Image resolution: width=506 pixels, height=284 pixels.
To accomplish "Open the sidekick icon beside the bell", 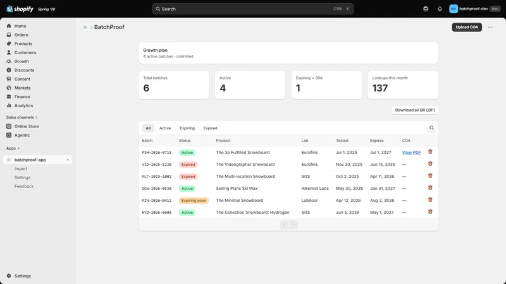I will tap(426, 9).
